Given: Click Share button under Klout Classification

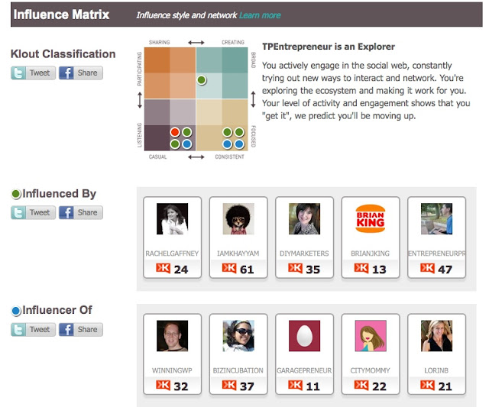Looking at the screenshot, I should click(80, 73).
